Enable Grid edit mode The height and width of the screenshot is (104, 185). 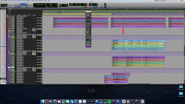click(x=5, y=6)
